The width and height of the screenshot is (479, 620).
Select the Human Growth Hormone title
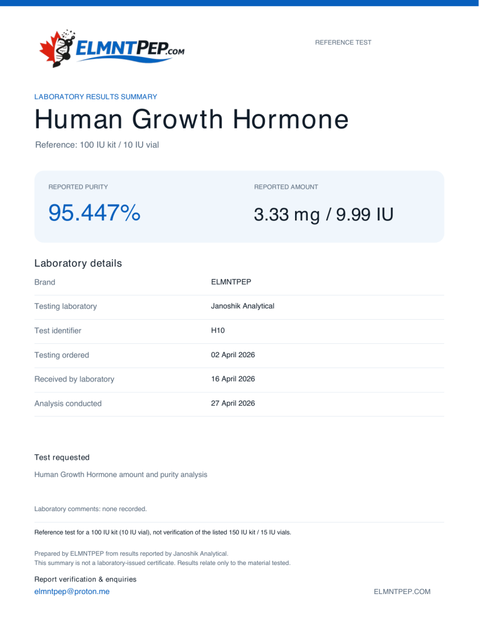tap(192, 119)
